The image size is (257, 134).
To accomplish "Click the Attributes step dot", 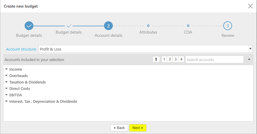I will pos(148,26).
